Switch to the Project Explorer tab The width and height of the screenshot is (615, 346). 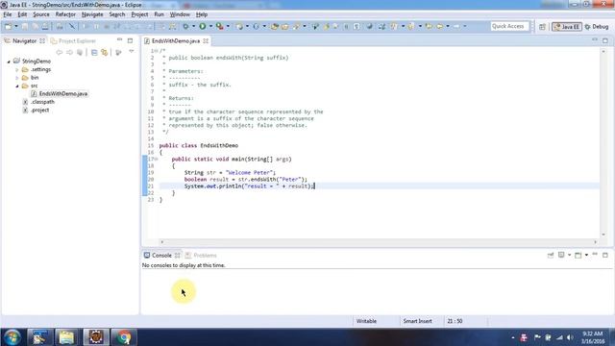(73, 40)
